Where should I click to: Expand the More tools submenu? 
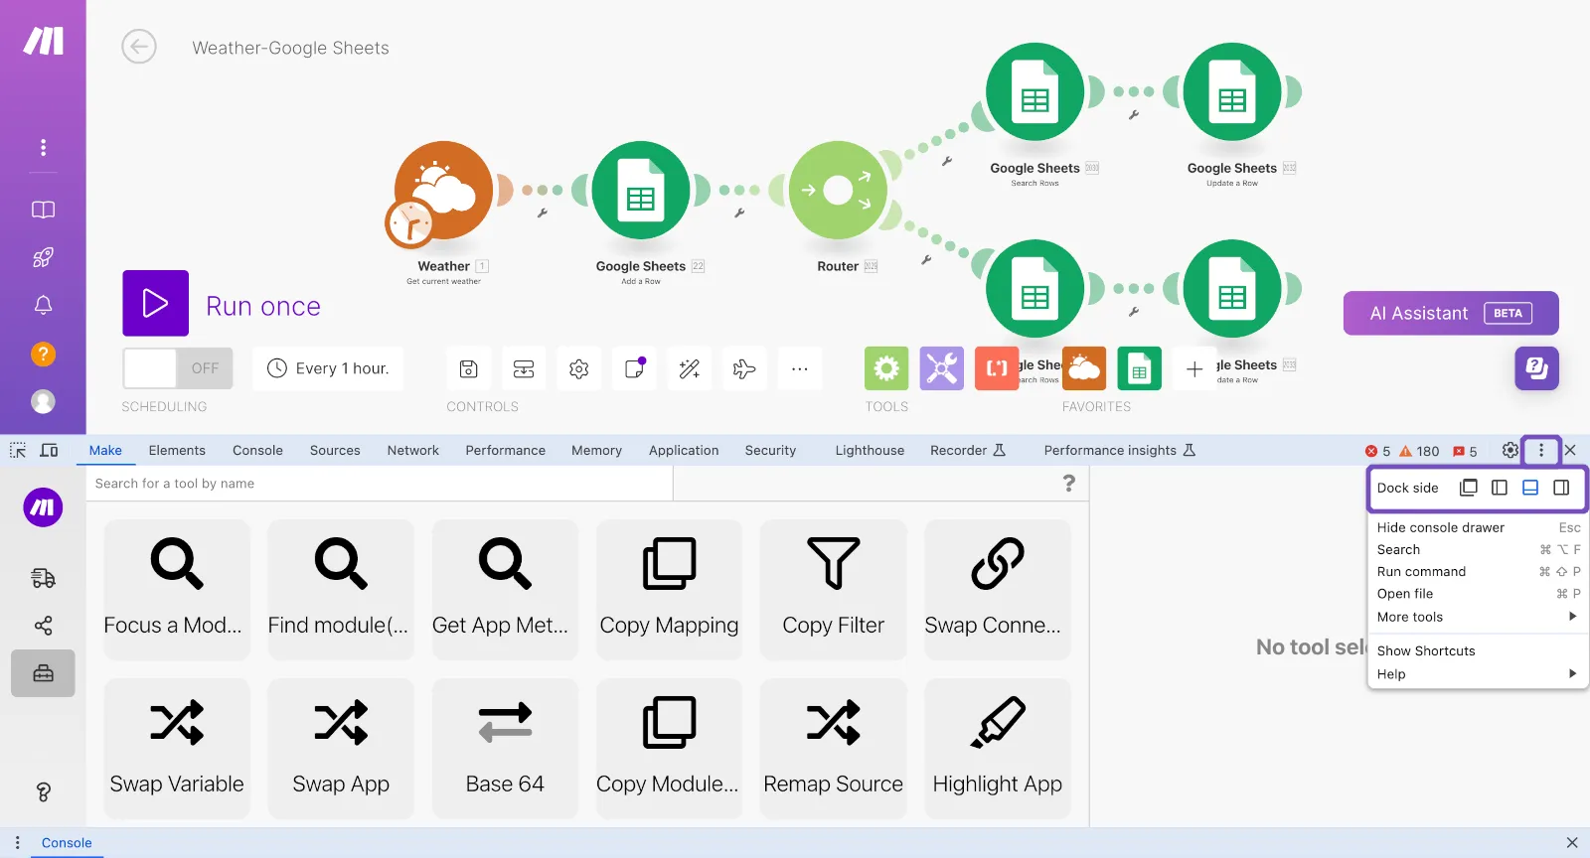[1479, 617]
